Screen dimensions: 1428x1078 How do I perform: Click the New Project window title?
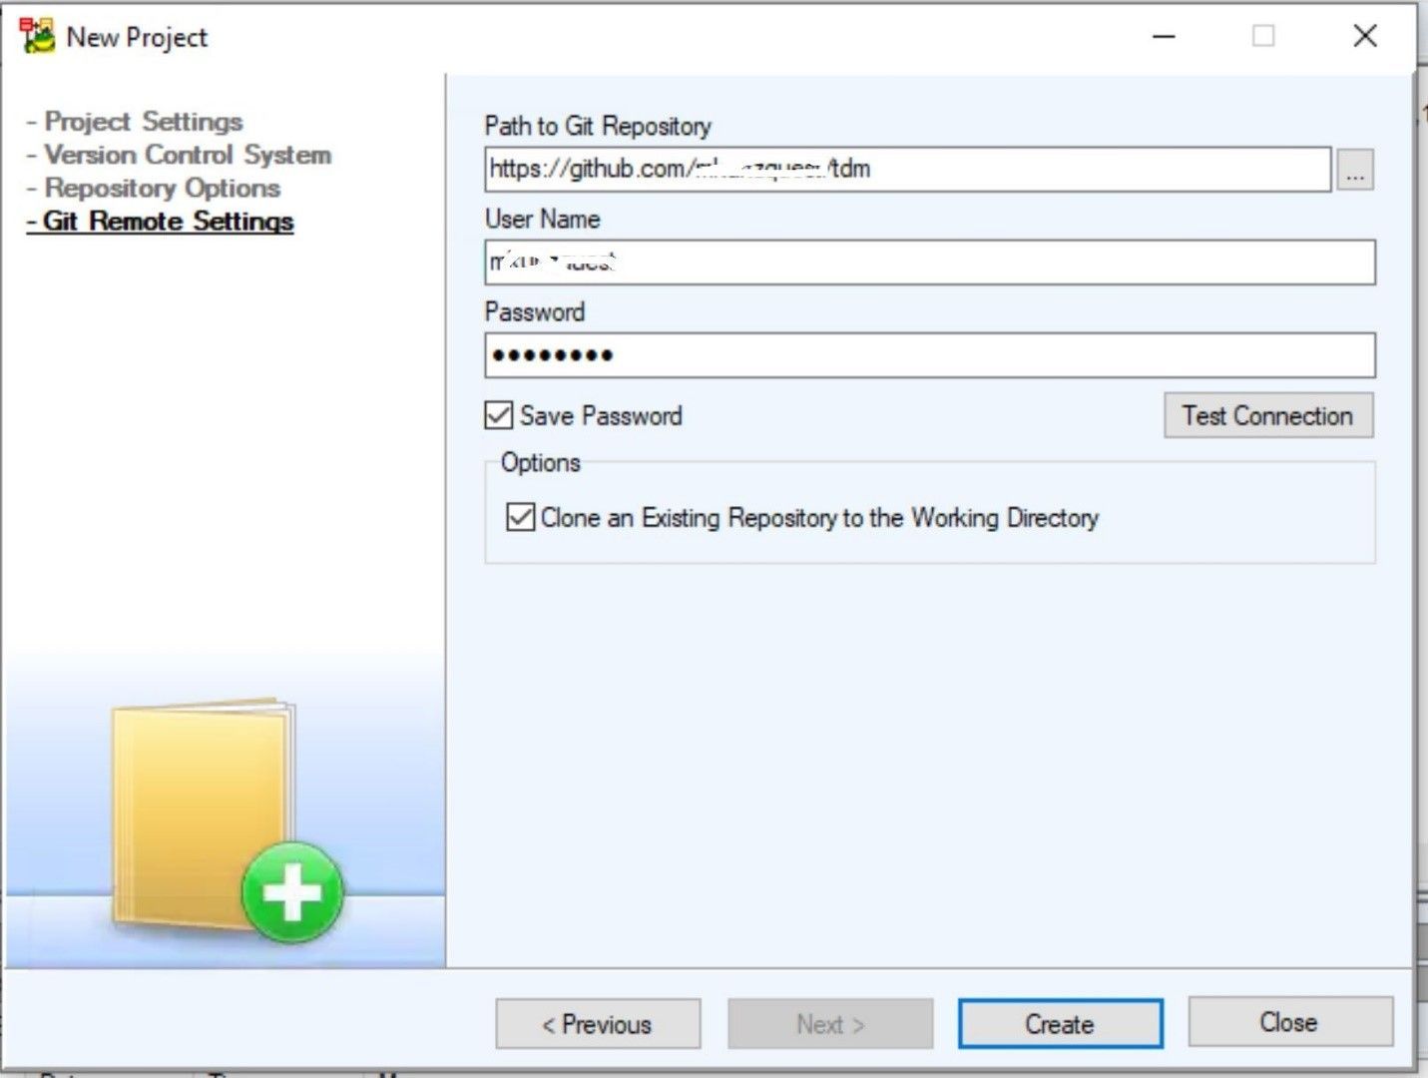pos(137,37)
